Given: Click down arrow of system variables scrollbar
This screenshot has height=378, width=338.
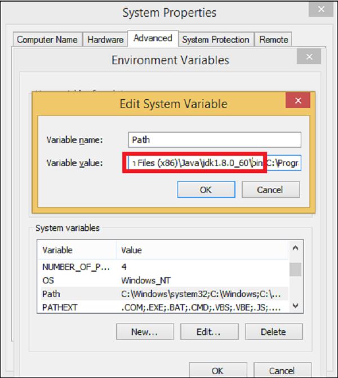Looking at the screenshot, I should click(296, 306).
